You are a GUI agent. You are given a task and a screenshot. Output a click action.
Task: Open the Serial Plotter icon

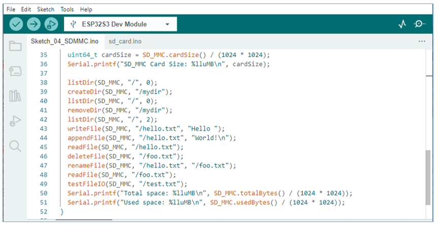coord(402,24)
